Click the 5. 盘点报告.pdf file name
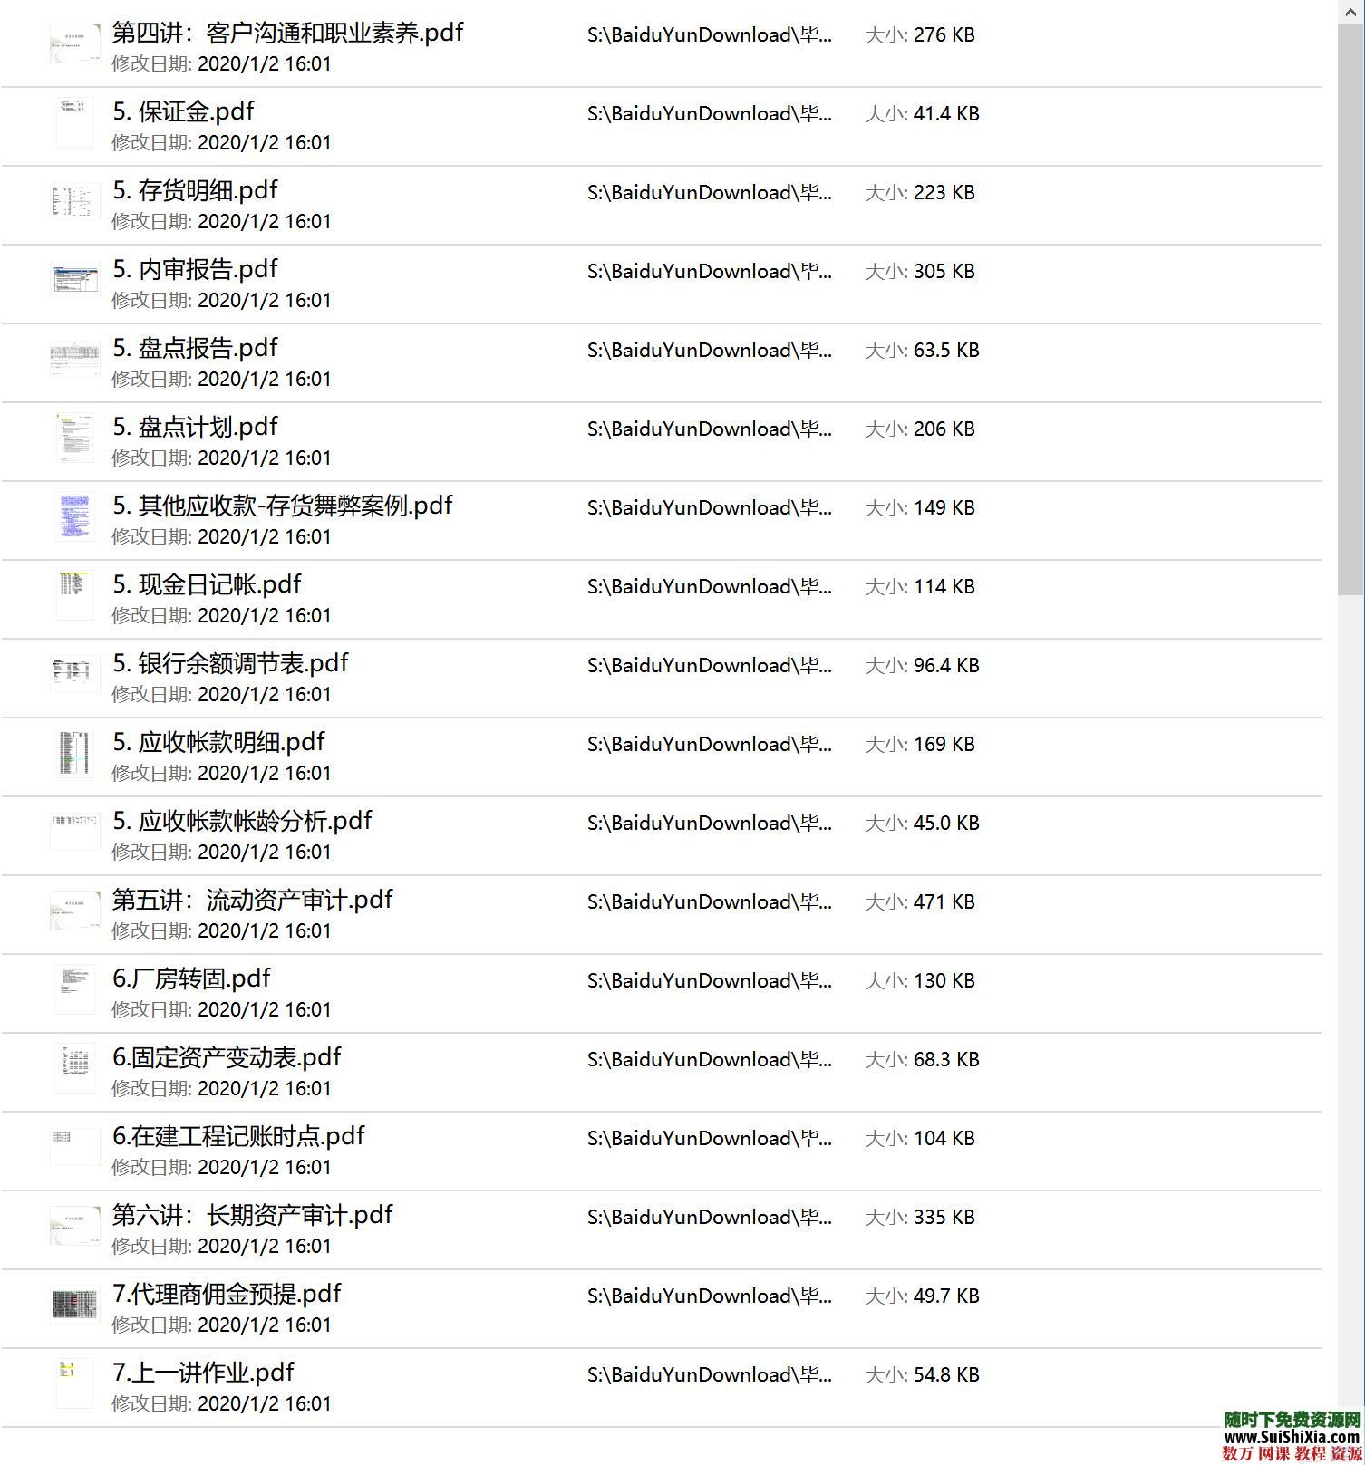Screen dimensions: 1365x1465 pyautogui.click(x=195, y=349)
